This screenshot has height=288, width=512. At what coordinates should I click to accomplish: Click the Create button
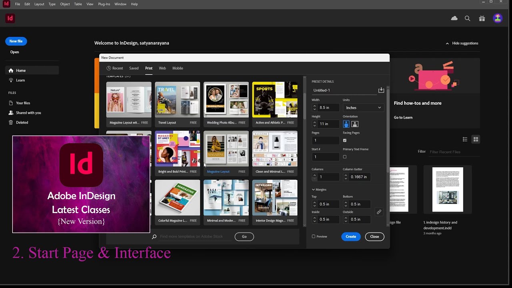[x=351, y=236]
